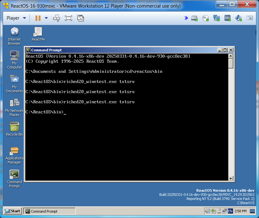Click the console vertical scrollbar track
The image size is (259, 218).
[x=231, y=122]
